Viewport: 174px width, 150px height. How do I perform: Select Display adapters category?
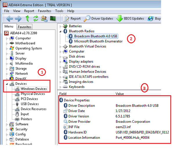(81, 61)
